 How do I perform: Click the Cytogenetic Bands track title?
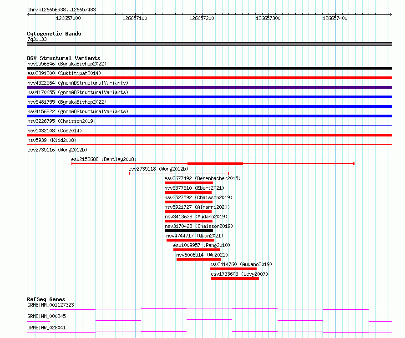54,34
